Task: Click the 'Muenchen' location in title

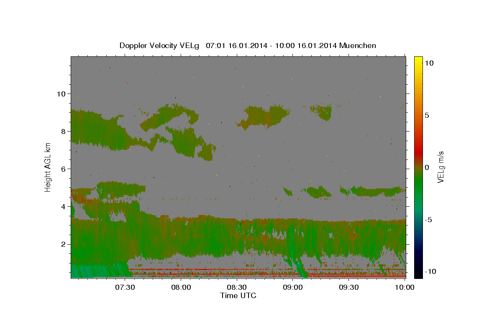Action: [358, 46]
